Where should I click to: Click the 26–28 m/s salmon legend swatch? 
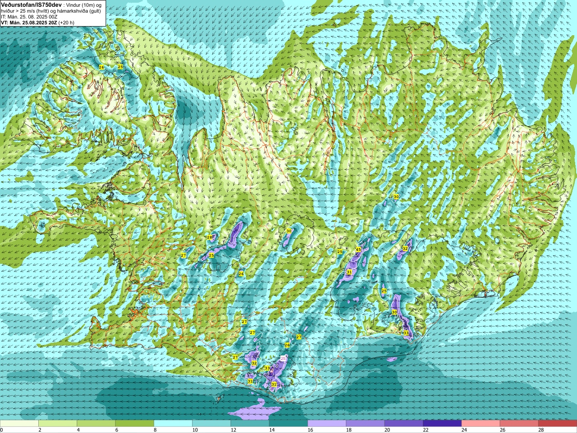[519, 424]
